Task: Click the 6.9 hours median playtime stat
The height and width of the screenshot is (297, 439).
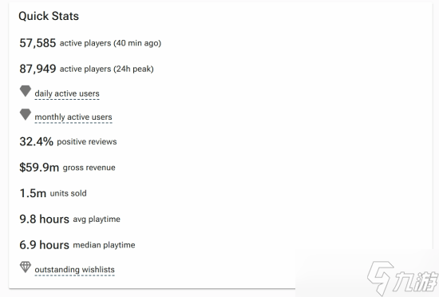Action: [77, 245]
